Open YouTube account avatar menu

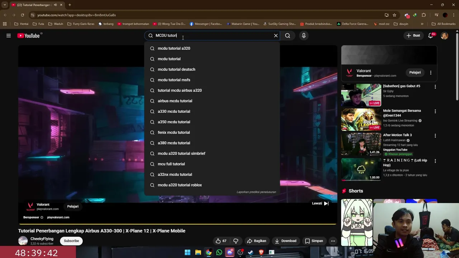point(444,35)
